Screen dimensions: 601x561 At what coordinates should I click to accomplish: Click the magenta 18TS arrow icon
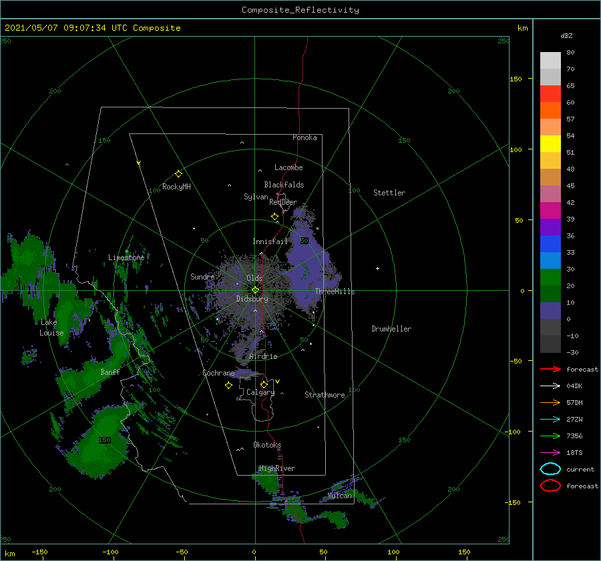tap(550, 453)
